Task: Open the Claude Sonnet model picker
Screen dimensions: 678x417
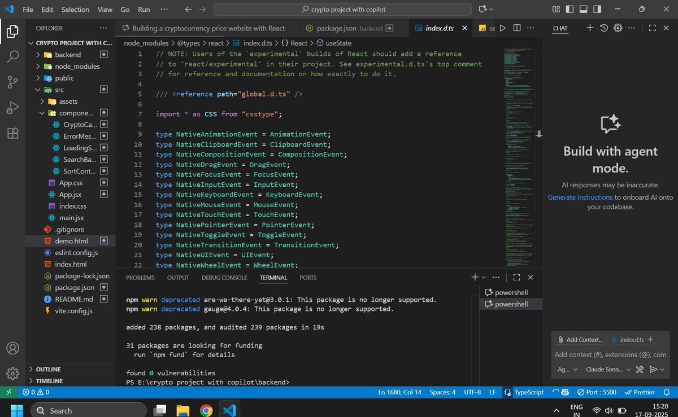Action: pos(605,370)
